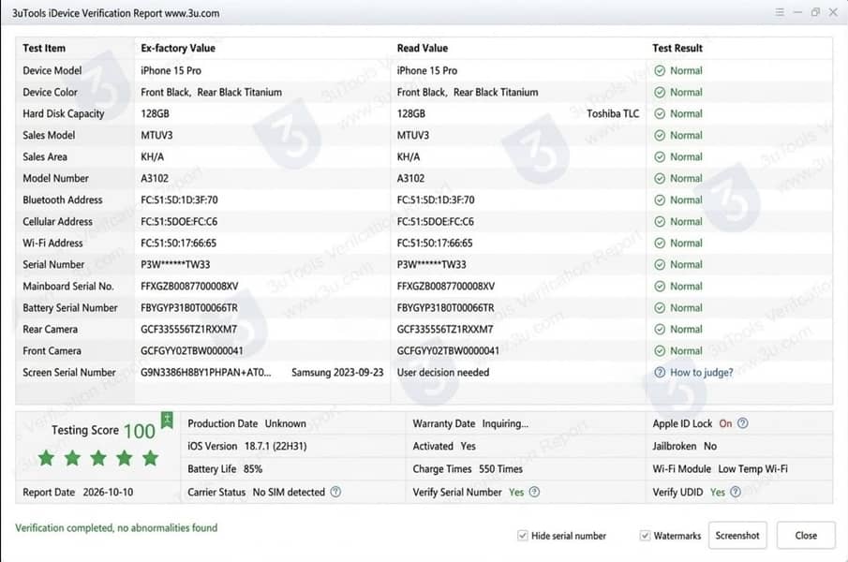Click the Normal checkmark icon for Rear Camera
Screen dimensions: 848x562
660,329
